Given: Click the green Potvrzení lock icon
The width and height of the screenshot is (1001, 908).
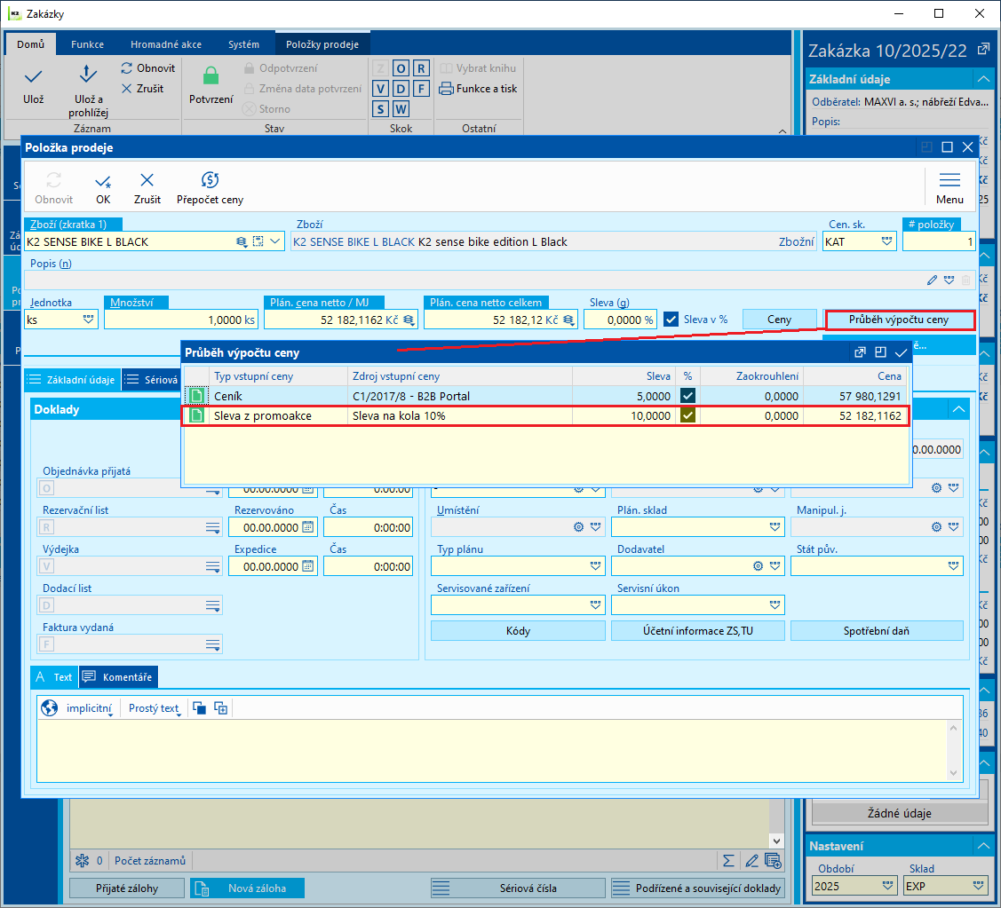Looking at the screenshot, I should [211, 76].
